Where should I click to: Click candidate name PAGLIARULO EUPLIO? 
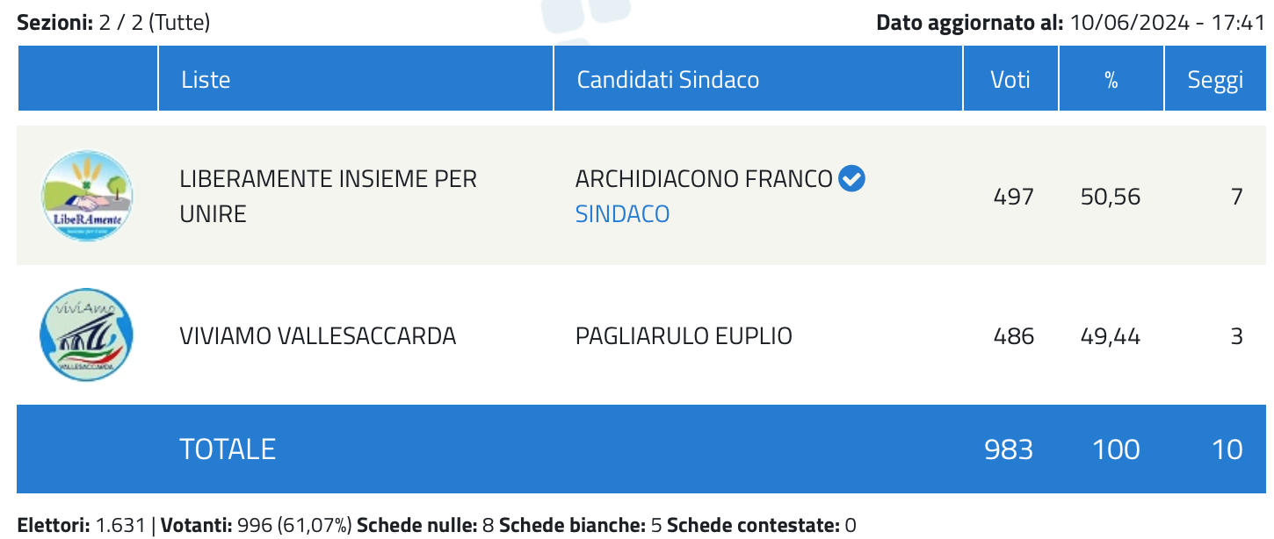pos(684,335)
